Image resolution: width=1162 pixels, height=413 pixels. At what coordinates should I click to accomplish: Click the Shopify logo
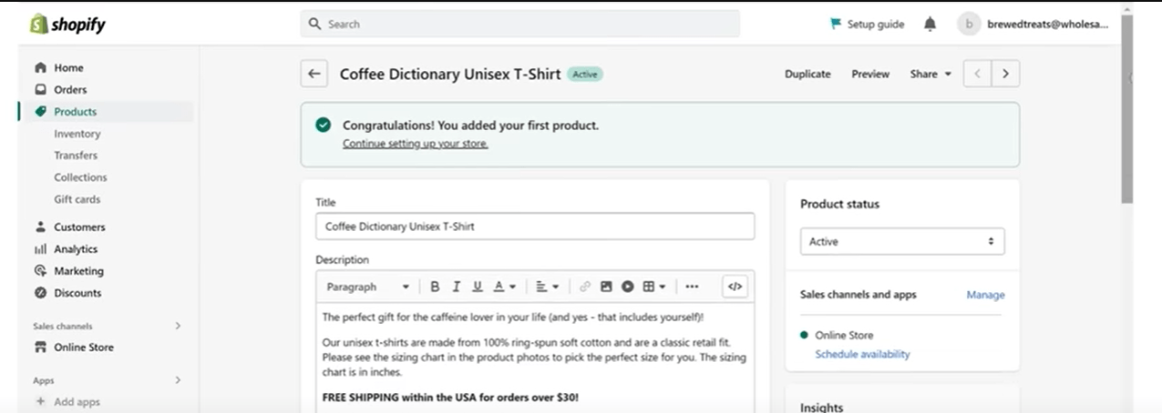68,25
